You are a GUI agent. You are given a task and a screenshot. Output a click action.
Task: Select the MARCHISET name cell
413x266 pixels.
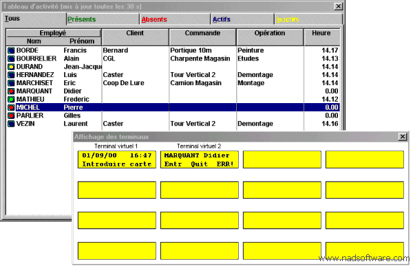pos(34,83)
